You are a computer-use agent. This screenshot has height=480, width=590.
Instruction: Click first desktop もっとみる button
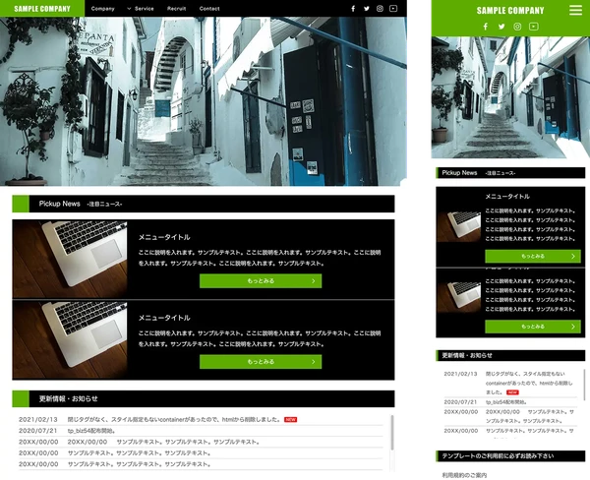point(261,281)
